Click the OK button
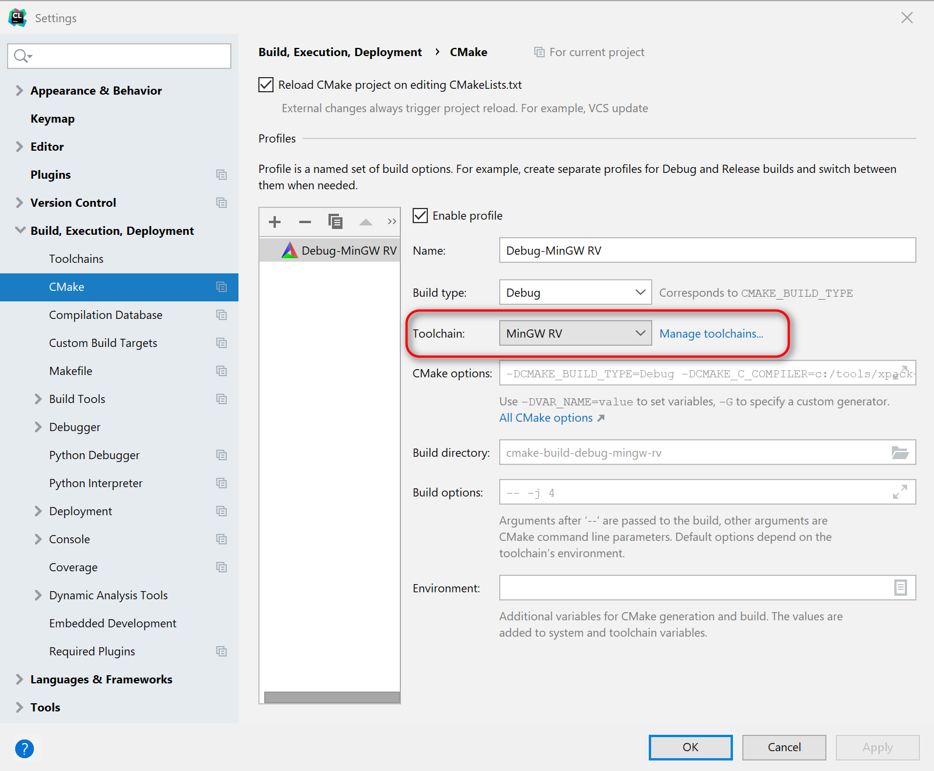This screenshot has height=771, width=934. [690, 747]
